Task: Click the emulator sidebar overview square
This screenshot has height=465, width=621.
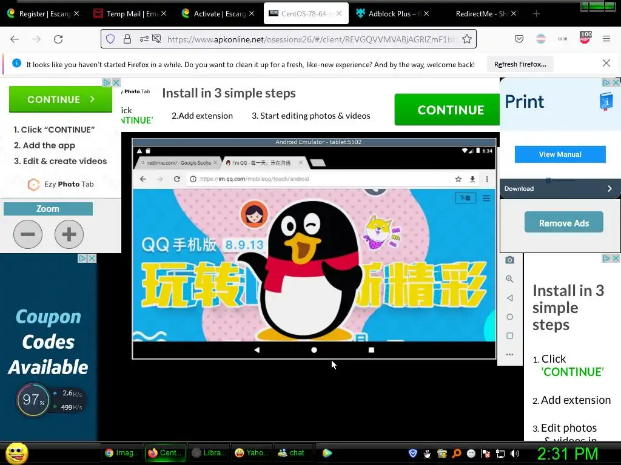Action: [x=509, y=335]
